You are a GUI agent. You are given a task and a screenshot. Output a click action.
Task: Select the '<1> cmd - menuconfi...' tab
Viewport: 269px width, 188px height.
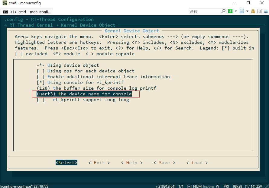[x=27, y=12]
